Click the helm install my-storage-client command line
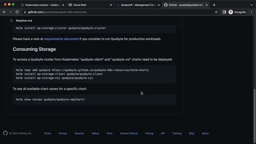 (59, 74)
